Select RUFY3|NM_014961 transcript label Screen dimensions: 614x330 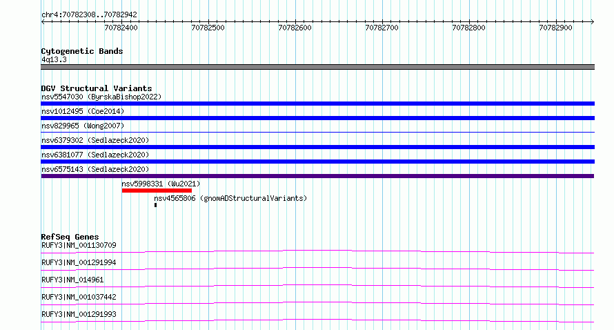click(x=72, y=280)
